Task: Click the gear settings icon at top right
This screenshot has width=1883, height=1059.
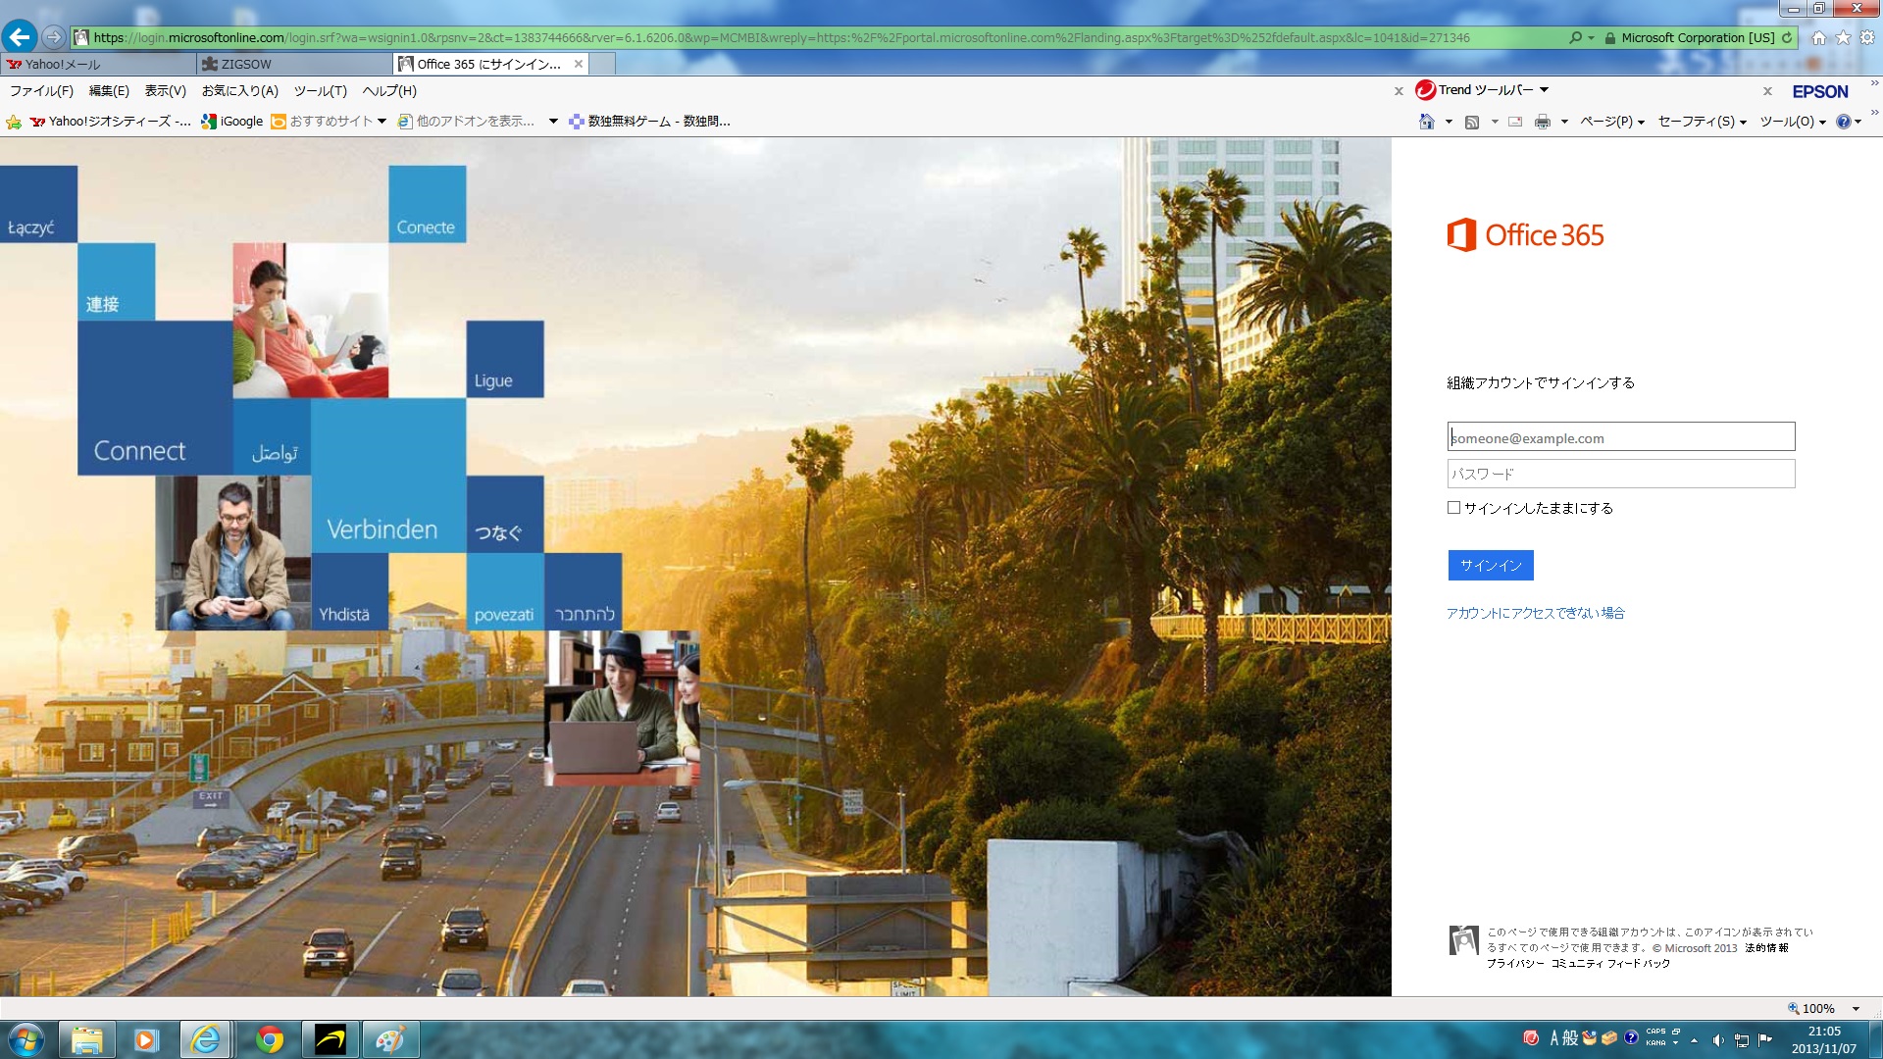Action: [x=1866, y=37]
